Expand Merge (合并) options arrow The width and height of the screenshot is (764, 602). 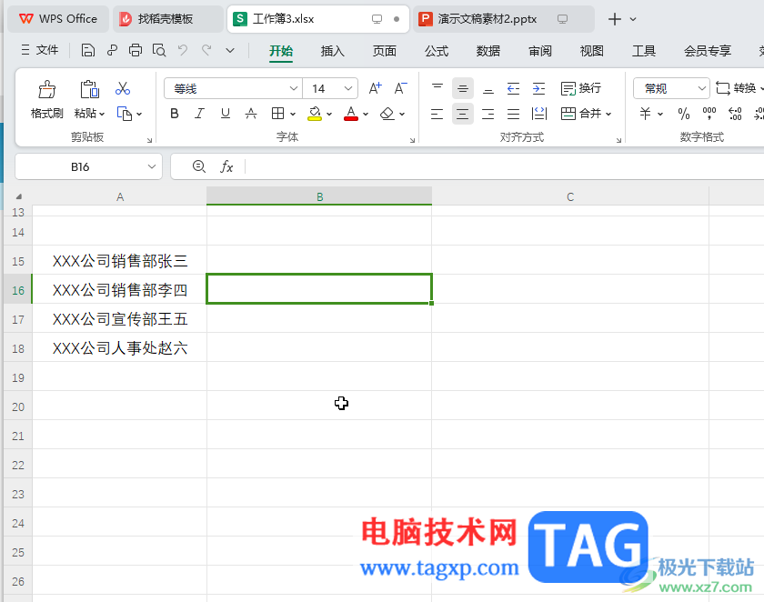click(608, 114)
